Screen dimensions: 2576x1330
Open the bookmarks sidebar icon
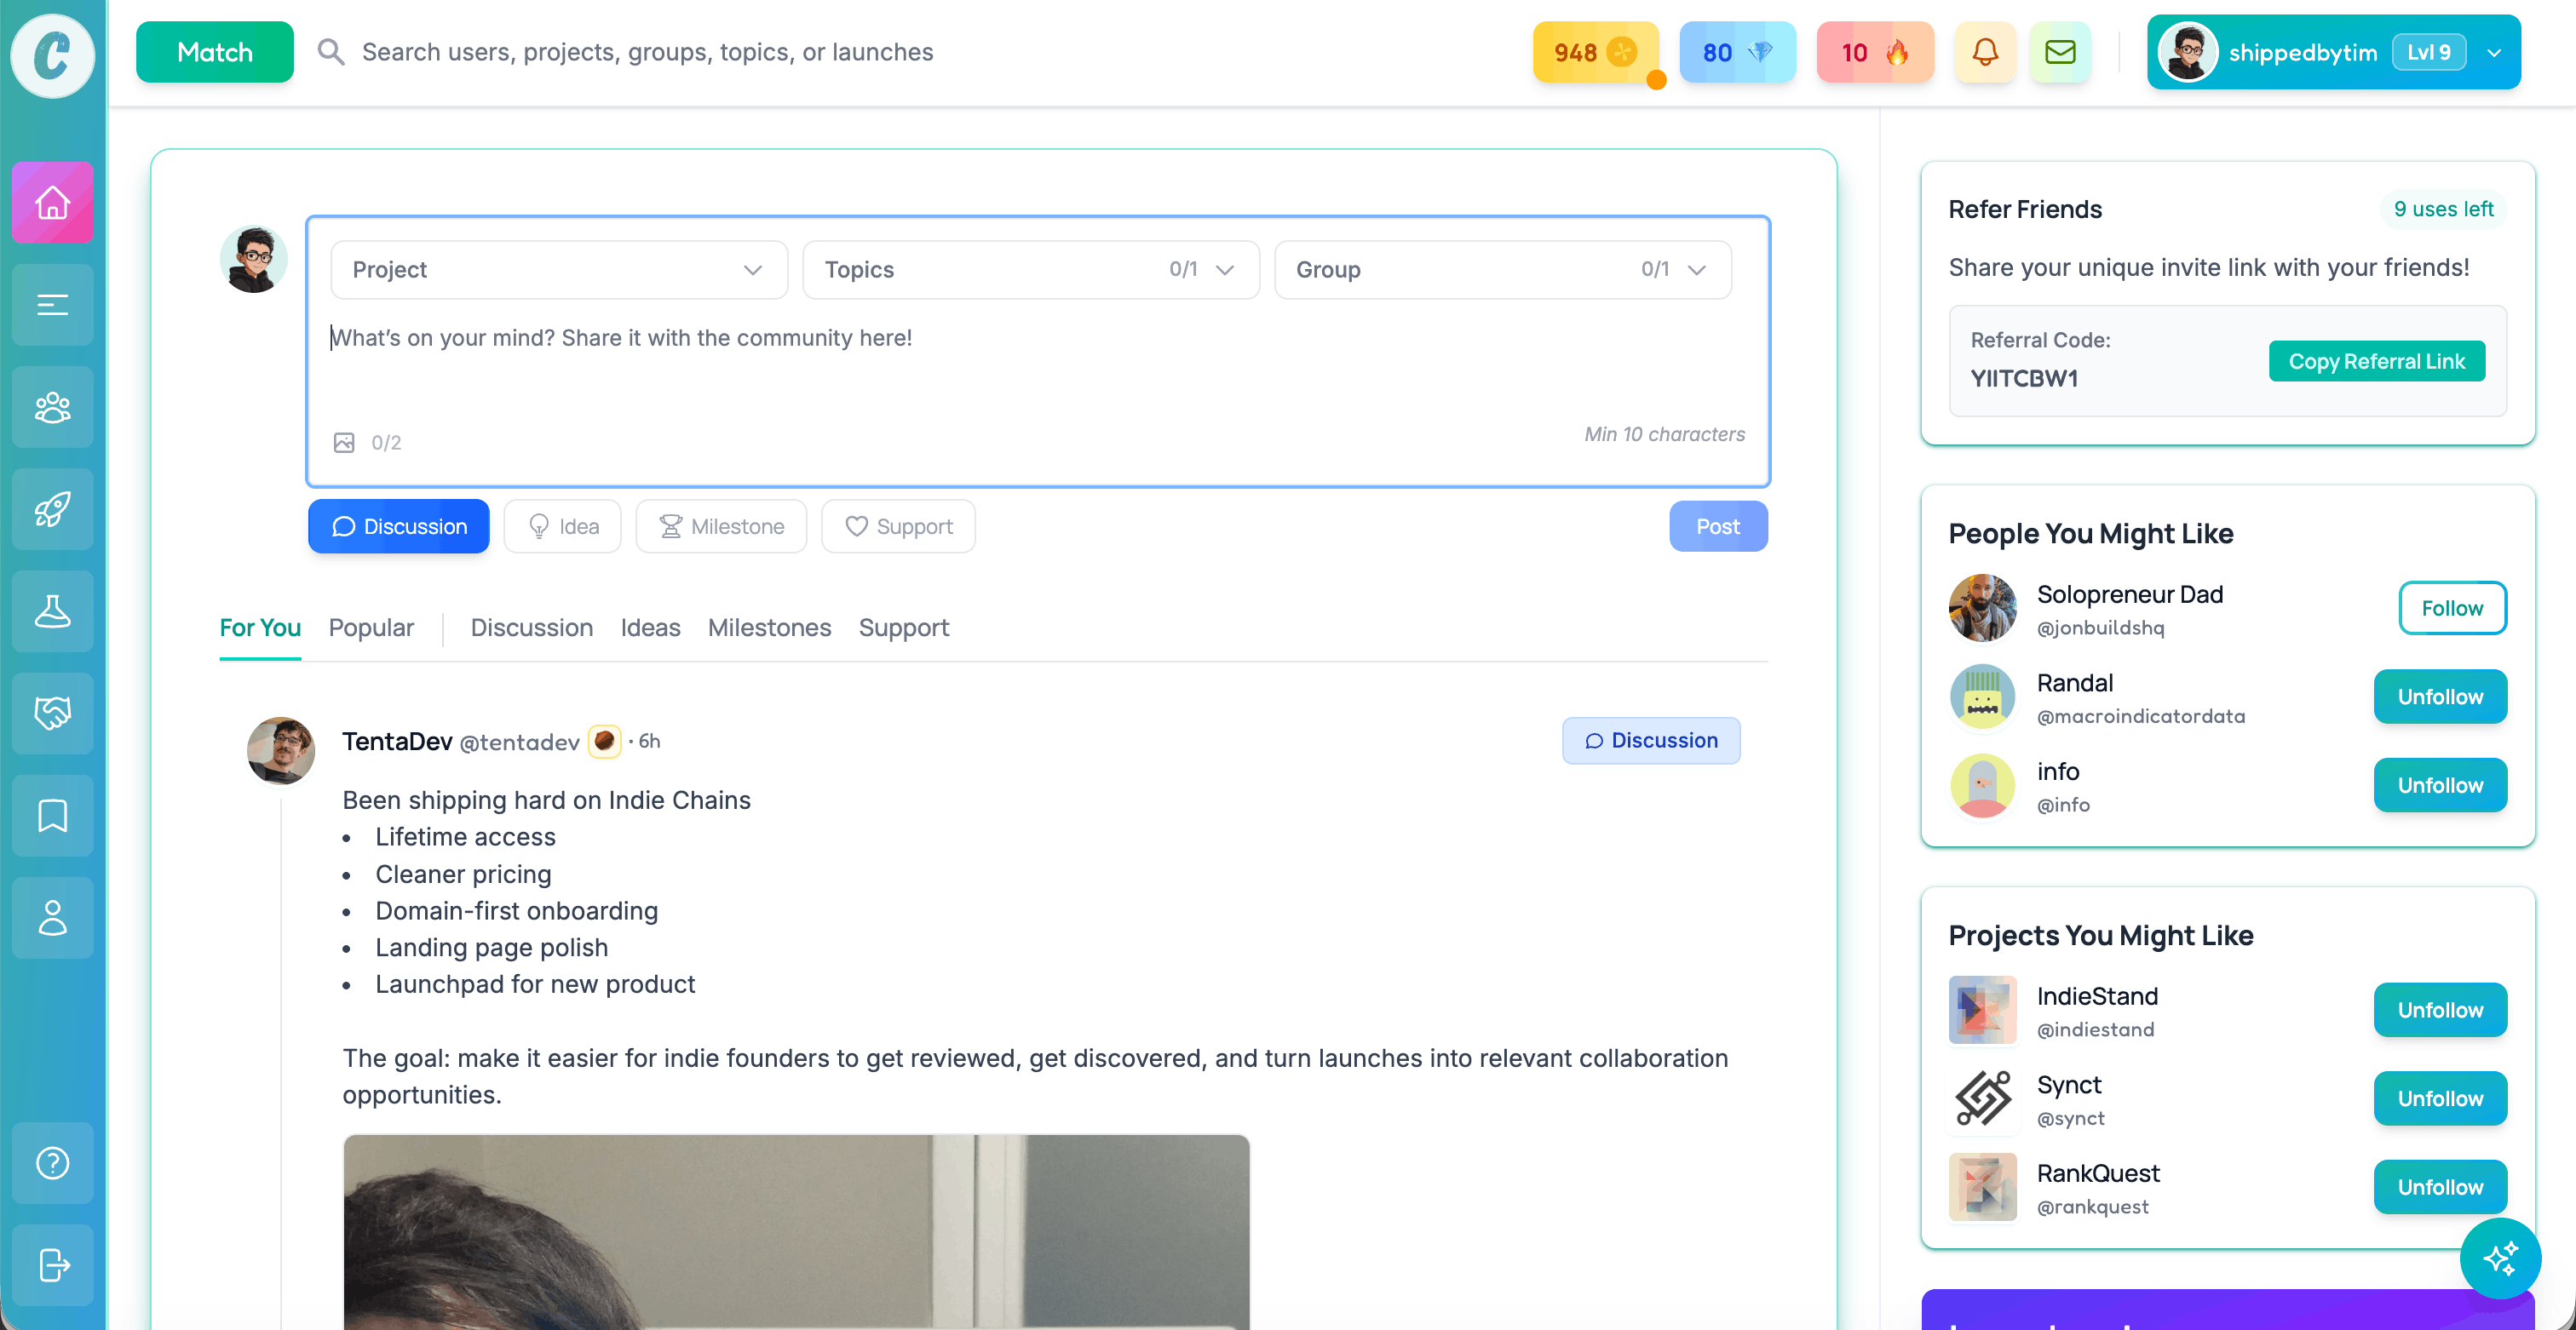point(53,816)
